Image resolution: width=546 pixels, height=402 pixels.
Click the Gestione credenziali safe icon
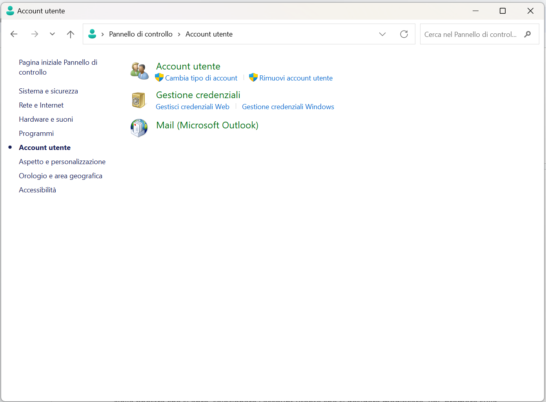tap(138, 100)
